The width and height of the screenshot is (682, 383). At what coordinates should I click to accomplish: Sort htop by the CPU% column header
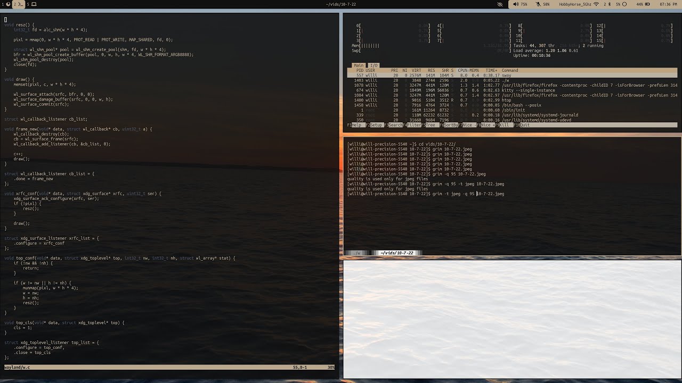click(463, 70)
